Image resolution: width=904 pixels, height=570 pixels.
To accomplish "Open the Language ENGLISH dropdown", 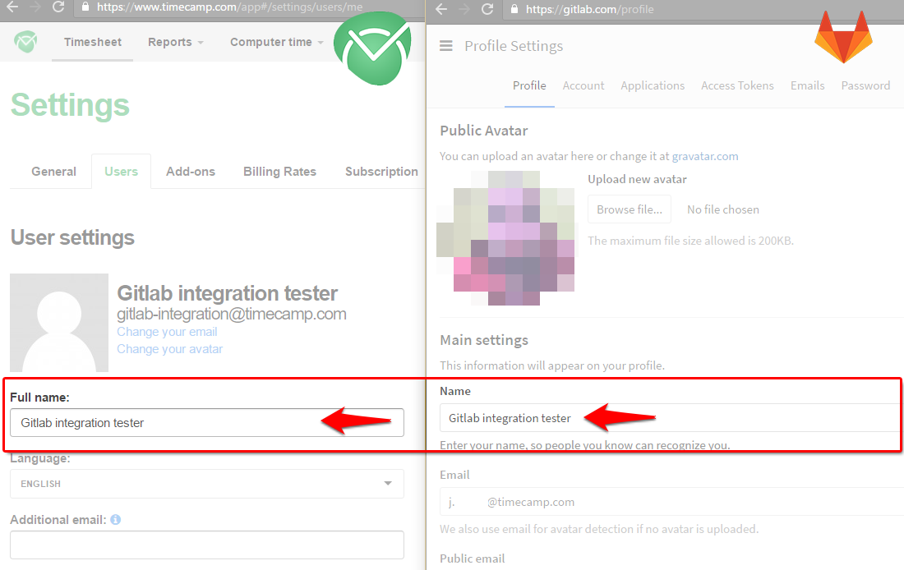I will (207, 484).
